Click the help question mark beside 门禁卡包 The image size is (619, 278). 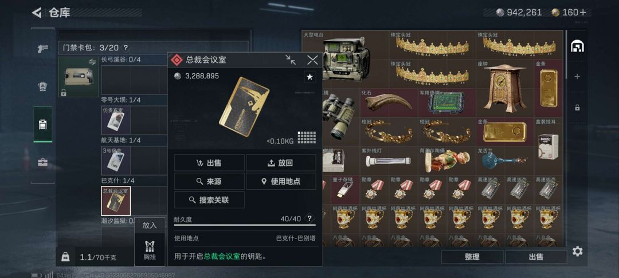click(x=126, y=47)
